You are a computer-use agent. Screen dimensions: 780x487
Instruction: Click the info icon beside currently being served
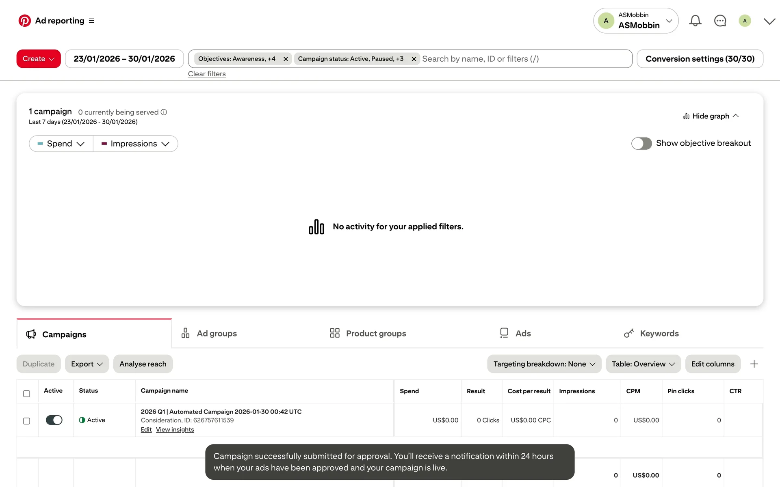pyautogui.click(x=164, y=112)
